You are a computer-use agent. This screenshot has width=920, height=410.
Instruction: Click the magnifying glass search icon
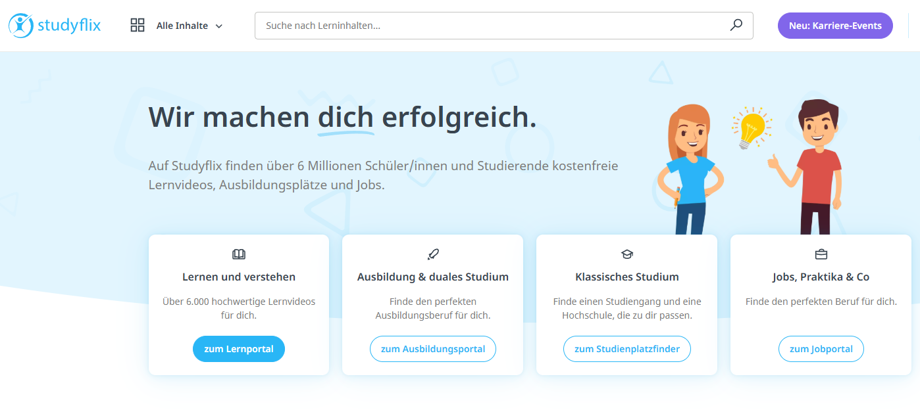(x=736, y=26)
